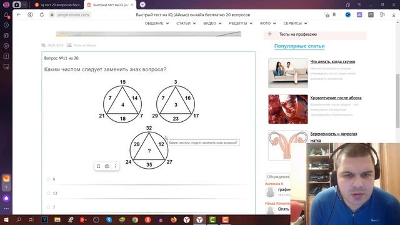Expand the РЕЦЕПТЫ menu
The height and width of the screenshot is (225, 400).
click(241, 23)
